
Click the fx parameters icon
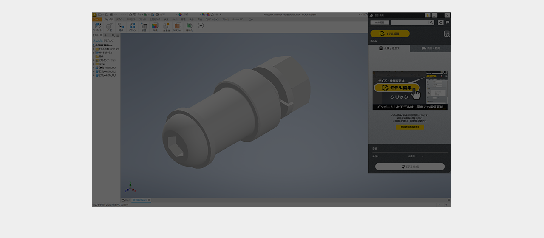coord(212,14)
